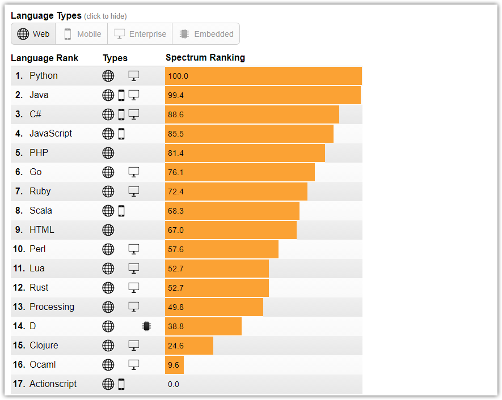
Task: Click the enterprise monitor icon in C# row
Action: tap(134, 114)
